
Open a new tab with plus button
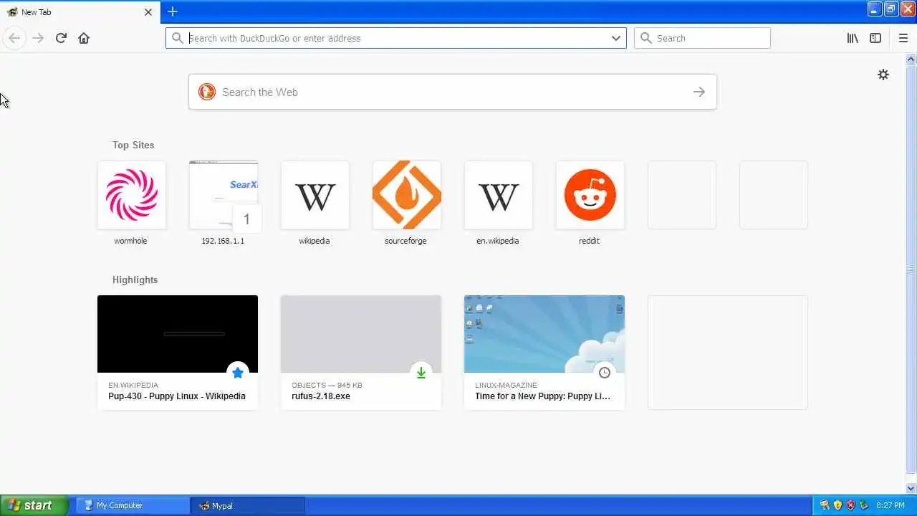pos(173,11)
